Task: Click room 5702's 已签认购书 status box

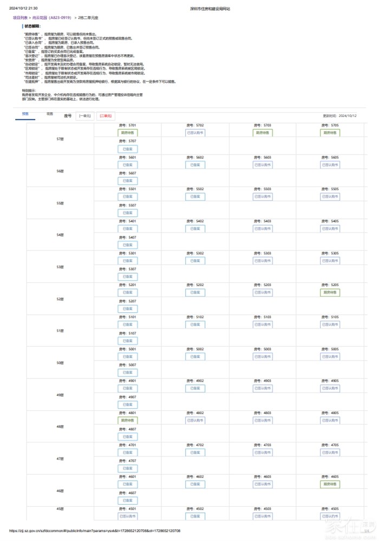Action: click(x=195, y=132)
